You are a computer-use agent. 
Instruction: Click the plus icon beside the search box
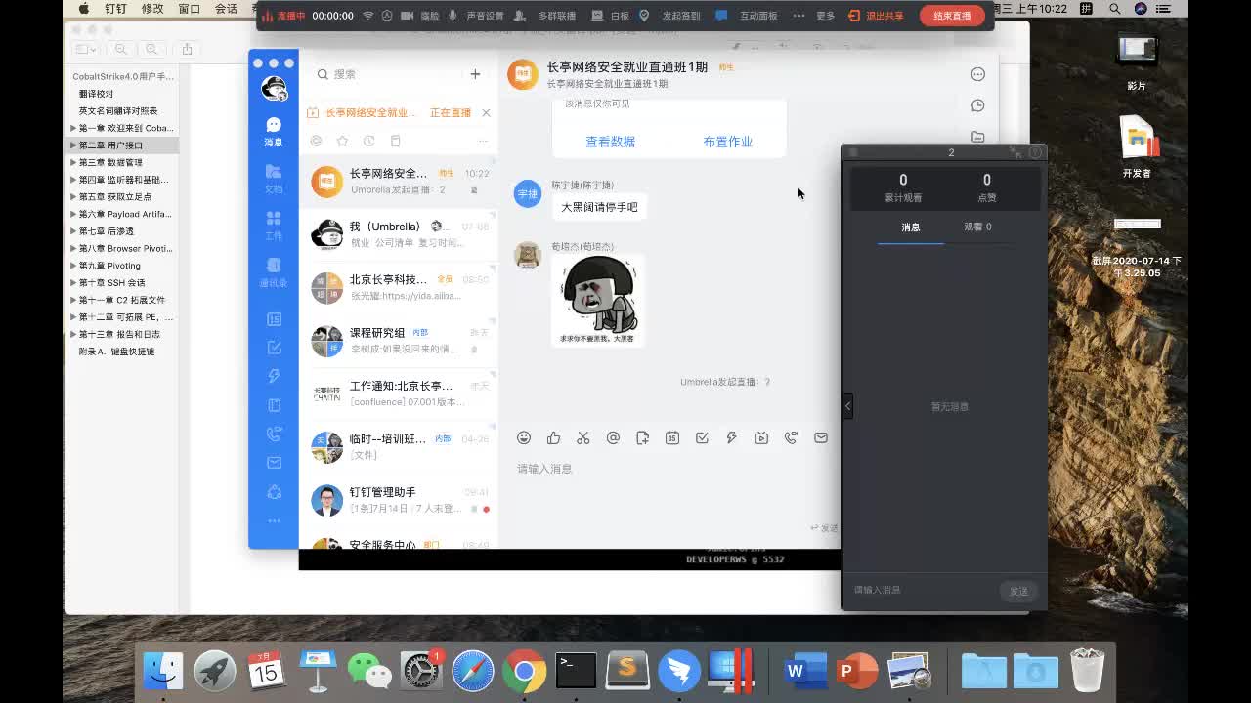click(x=475, y=74)
